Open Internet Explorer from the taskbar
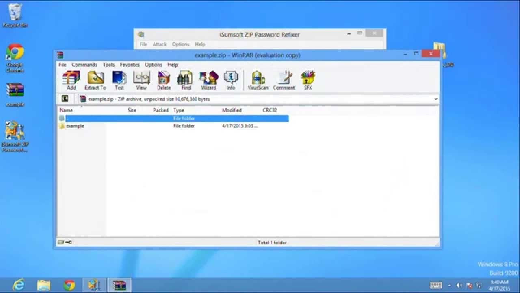 [x=18, y=285]
